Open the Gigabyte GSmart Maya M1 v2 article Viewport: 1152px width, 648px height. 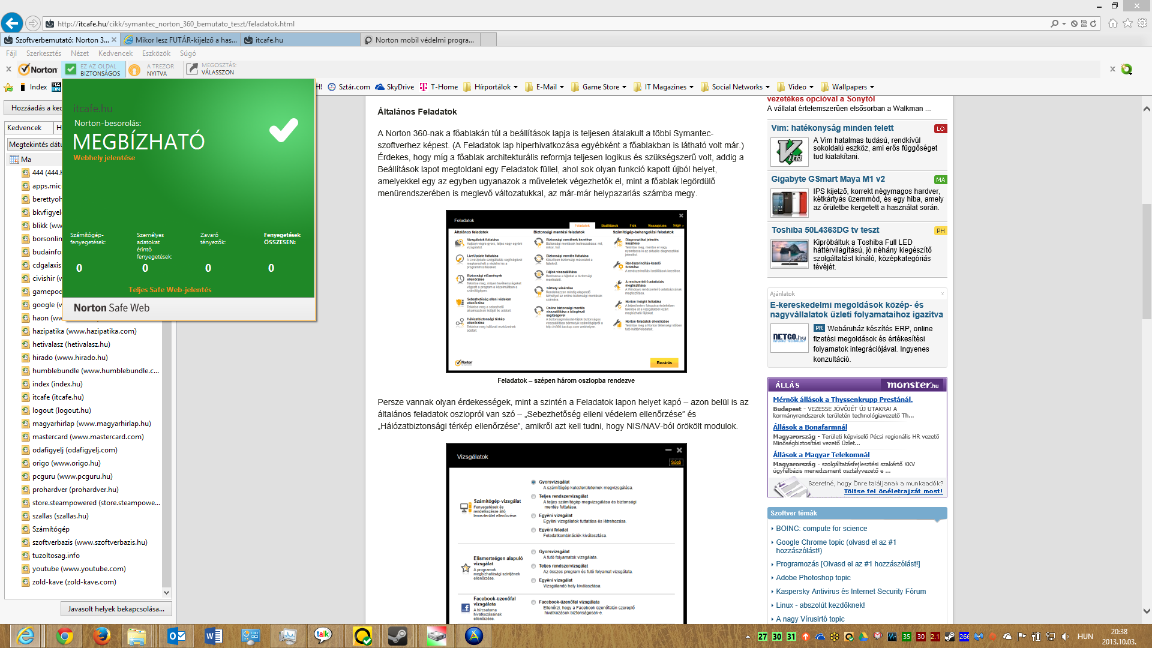tap(828, 179)
